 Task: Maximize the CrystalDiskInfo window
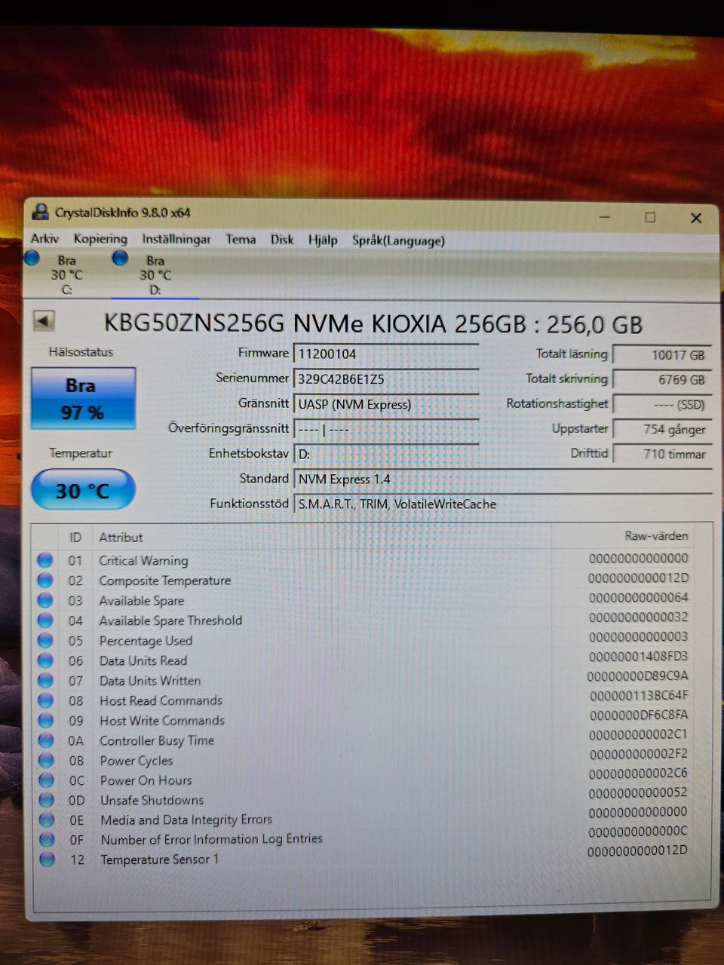(650, 217)
